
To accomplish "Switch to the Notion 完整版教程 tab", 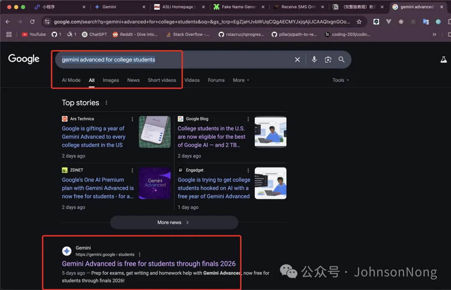I will pyautogui.click(x=357, y=7).
